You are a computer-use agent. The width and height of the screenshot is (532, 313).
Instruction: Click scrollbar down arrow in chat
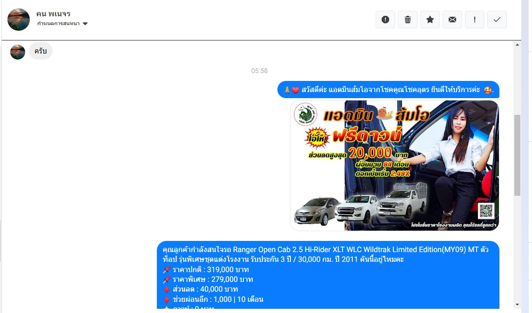(x=517, y=305)
